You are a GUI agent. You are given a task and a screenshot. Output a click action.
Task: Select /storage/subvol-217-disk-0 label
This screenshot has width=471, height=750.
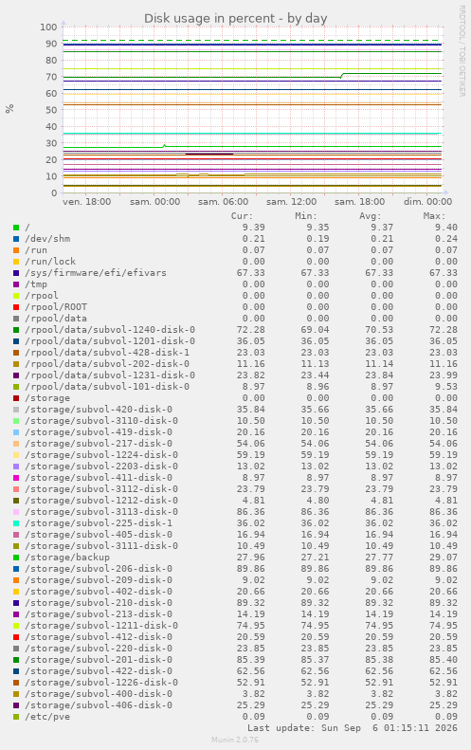click(x=99, y=444)
